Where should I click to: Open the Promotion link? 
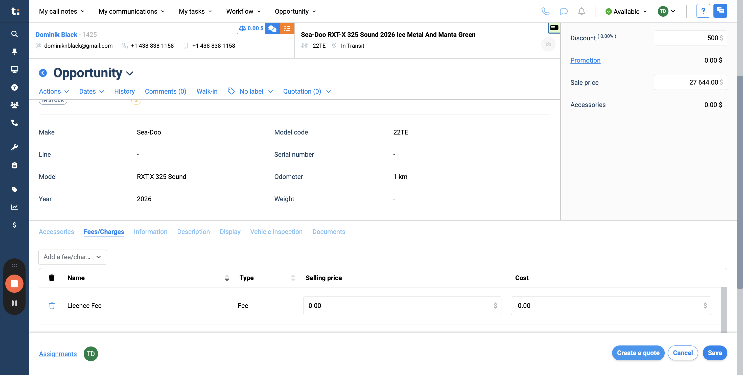point(585,60)
